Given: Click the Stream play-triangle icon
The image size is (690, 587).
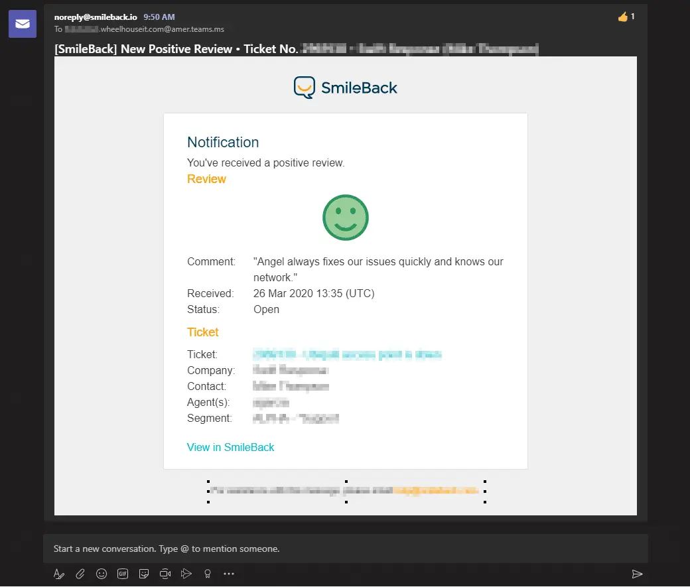Looking at the screenshot, I should click(x=186, y=574).
